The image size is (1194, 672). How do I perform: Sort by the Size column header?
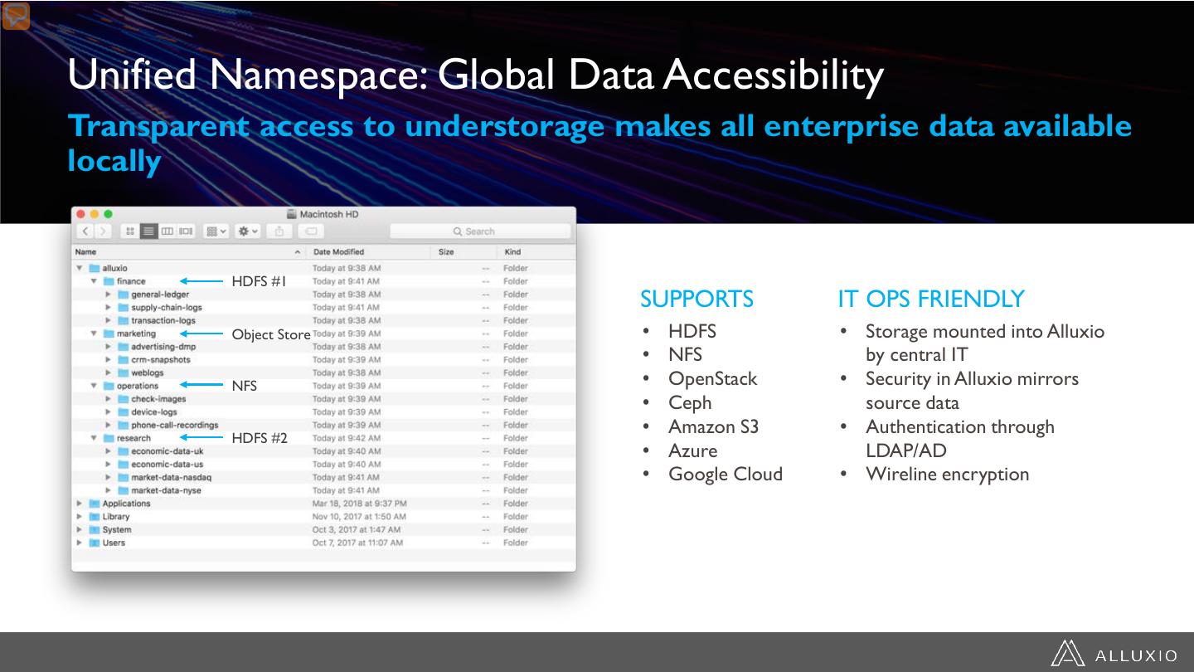click(x=464, y=251)
